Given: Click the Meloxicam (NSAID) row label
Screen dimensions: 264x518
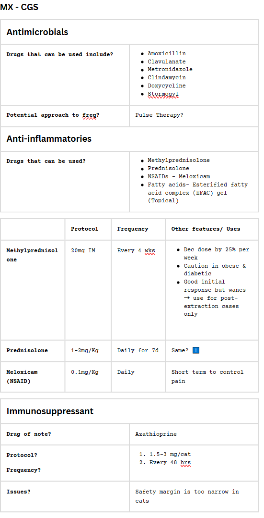Looking at the screenshot, I should 22,377.
